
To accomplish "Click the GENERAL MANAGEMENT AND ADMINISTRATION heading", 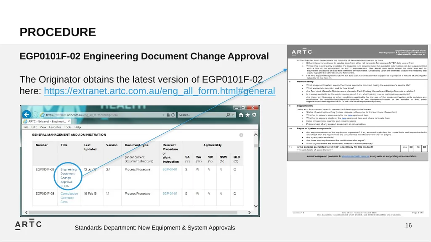I will coord(69,135).
